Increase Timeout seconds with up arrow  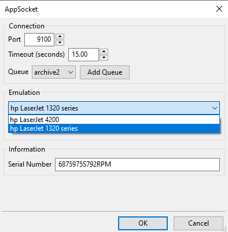coord(104,51)
